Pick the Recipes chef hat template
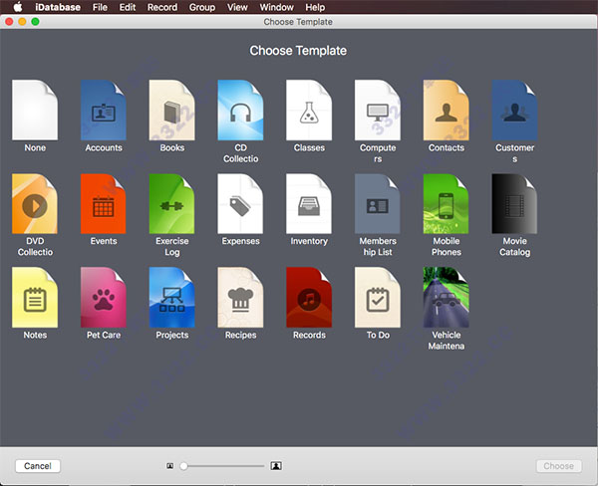Screen dimensions: 598x486 tap(240, 298)
